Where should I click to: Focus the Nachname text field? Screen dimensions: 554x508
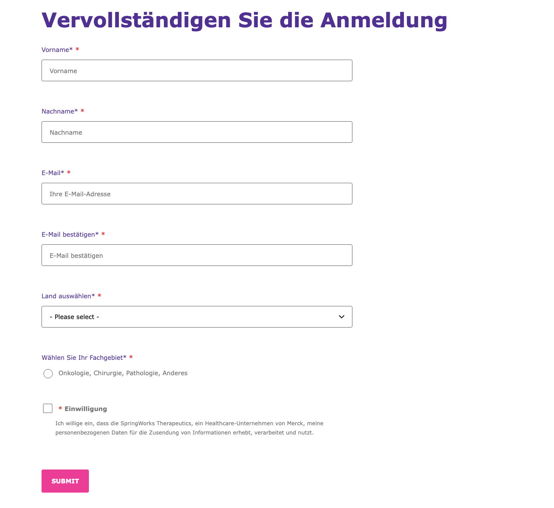point(197,132)
